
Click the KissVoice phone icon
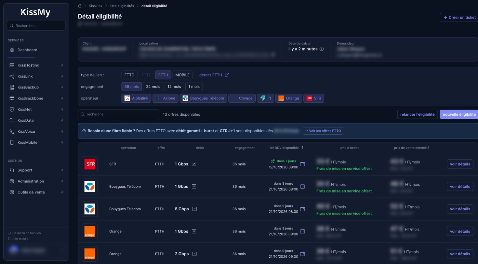point(12,132)
